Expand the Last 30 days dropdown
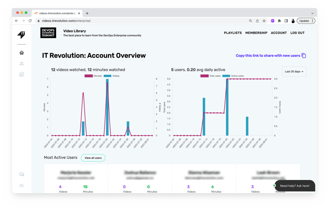This screenshot has height=209, width=329. (294, 72)
